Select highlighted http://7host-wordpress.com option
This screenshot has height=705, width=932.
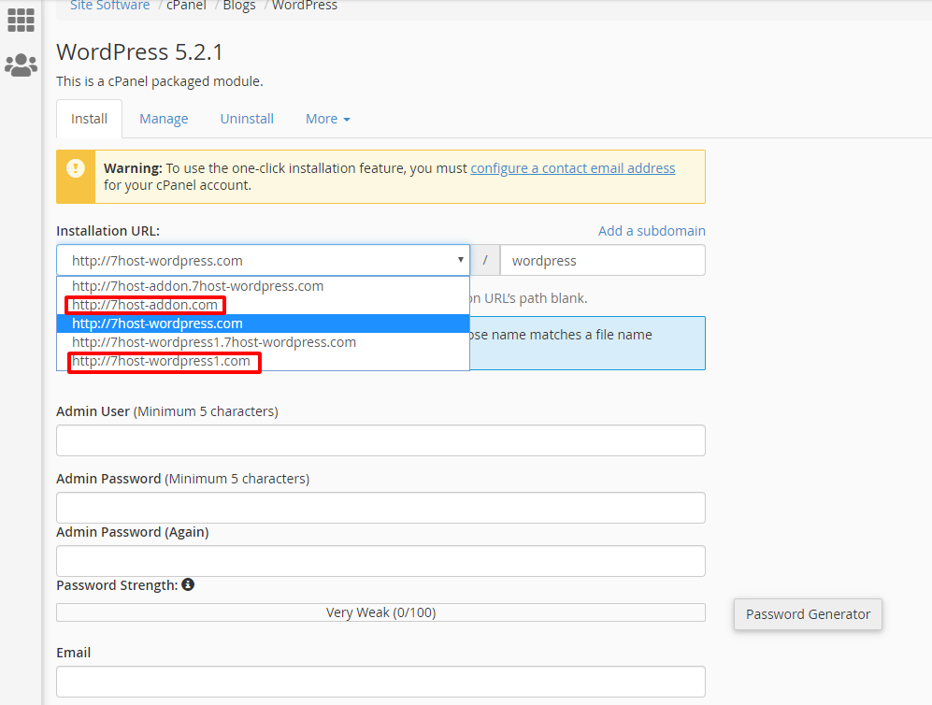[263, 324]
